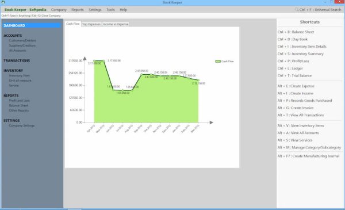Click the INVENTORY sidebar heading

click(x=13, y=70)
